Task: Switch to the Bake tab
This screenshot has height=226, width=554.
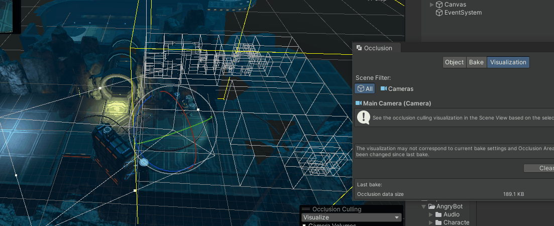Action: pos(476,62)
